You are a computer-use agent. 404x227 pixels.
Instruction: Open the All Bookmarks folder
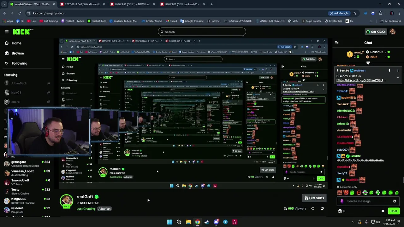pos(390,21)
